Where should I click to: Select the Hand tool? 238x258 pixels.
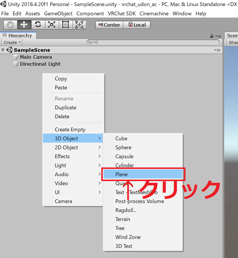click(x=10, y=25)
